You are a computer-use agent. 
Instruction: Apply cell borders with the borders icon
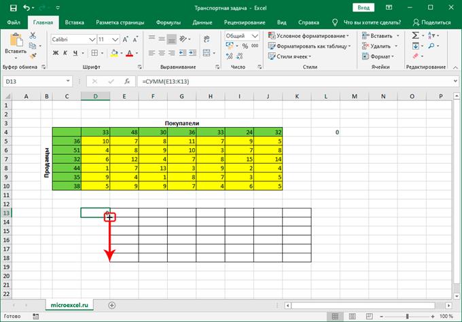point(94,53)
